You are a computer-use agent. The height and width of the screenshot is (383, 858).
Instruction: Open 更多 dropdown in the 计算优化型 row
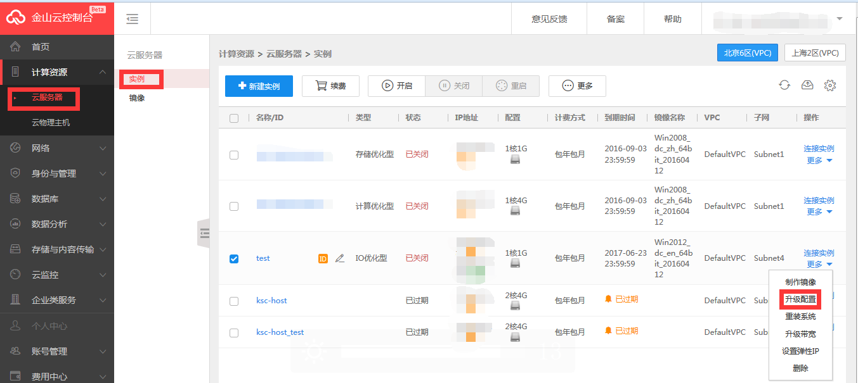click(819, 212)
